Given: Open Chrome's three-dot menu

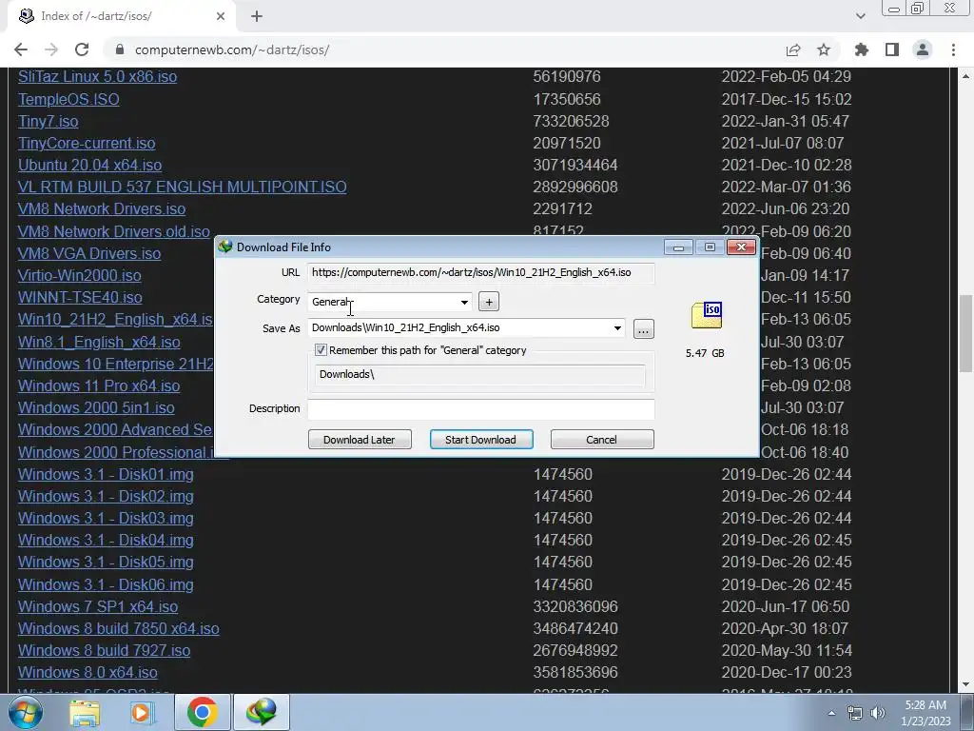Looking at the screenshot, I should [x=953, y=49].
